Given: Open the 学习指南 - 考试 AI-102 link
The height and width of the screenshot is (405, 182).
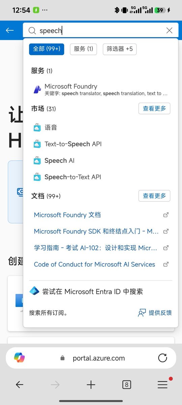Looking at the screenshot, I should [x=96, y=248].
